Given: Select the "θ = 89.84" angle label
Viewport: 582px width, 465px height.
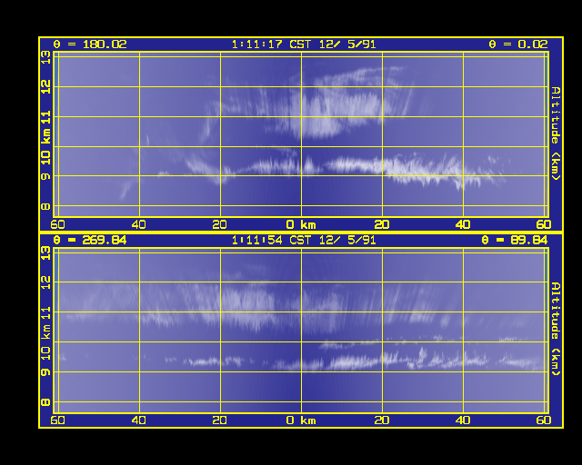Looking at the screenshot, I should click(514, 240).
